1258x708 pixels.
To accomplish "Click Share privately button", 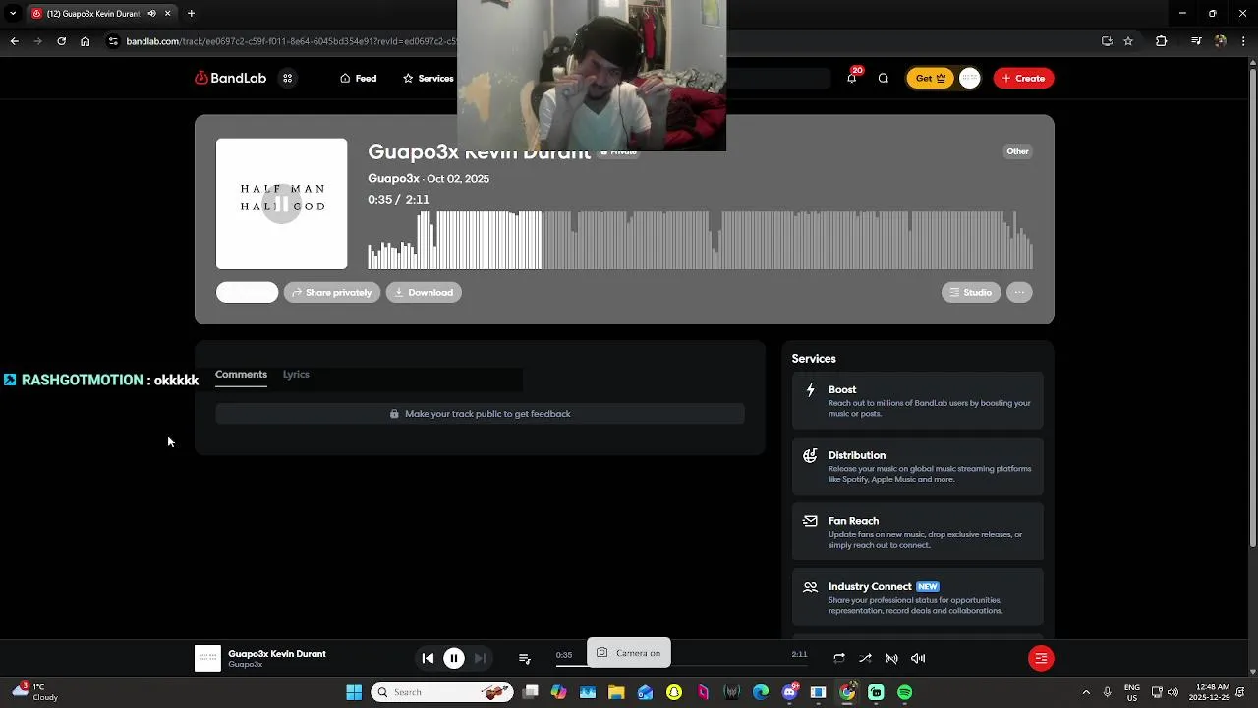I will pos(332,292).
